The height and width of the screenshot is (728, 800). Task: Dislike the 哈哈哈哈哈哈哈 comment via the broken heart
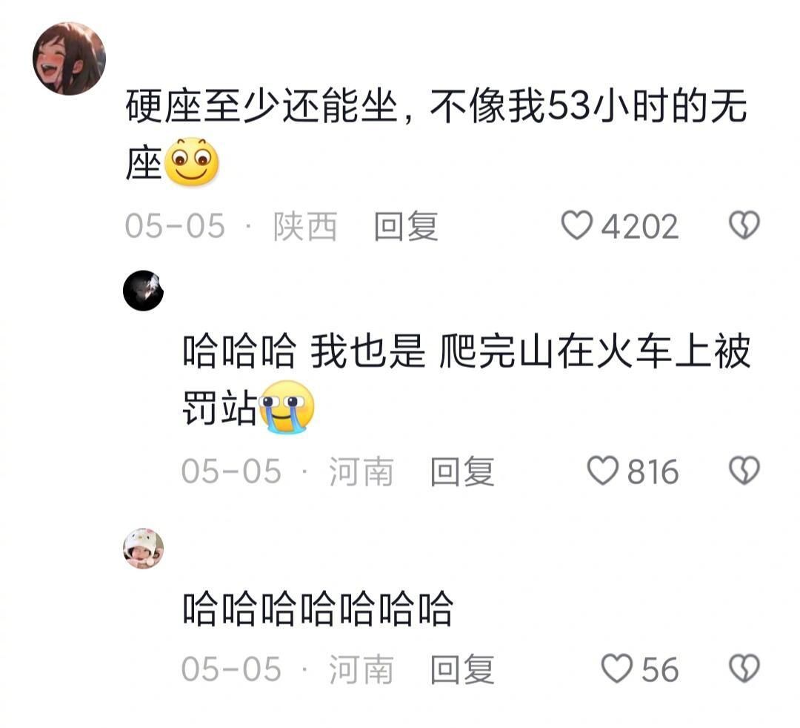744,668
